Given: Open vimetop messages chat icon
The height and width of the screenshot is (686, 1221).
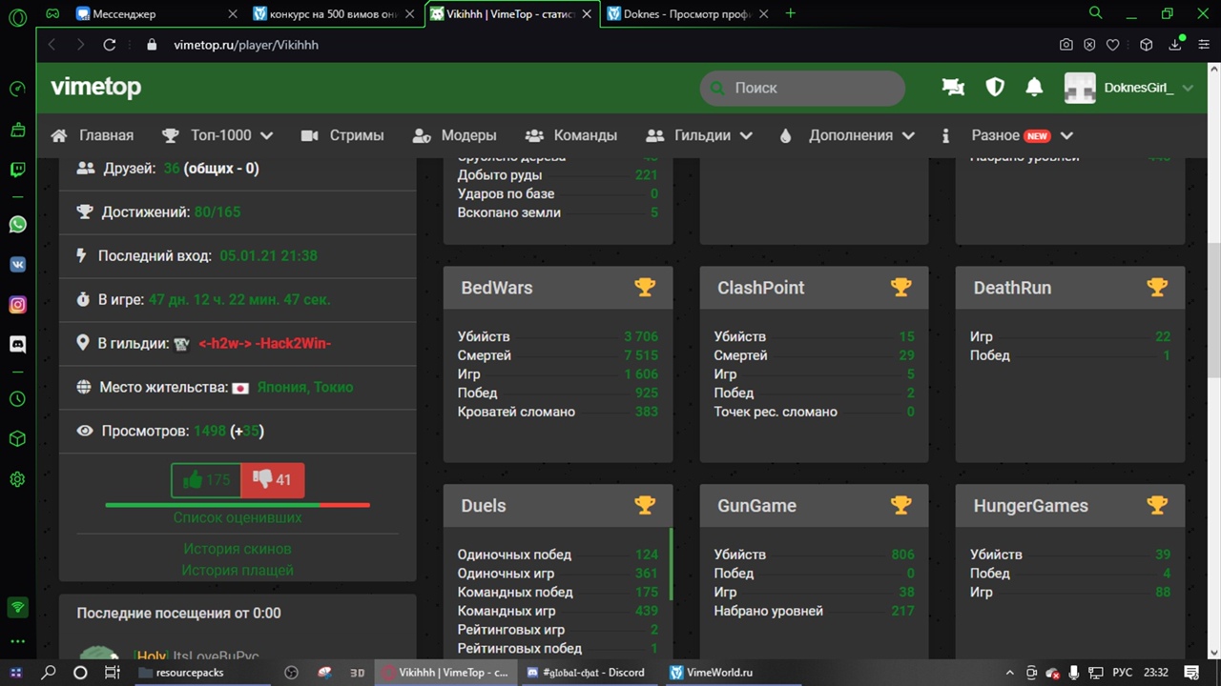Looking at the screenshot, I should point(953,88).
